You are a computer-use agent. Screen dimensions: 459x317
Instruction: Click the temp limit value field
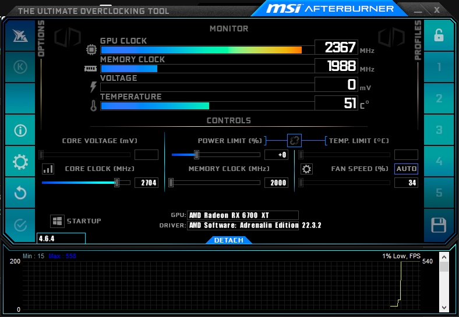(x=406, y=155)
